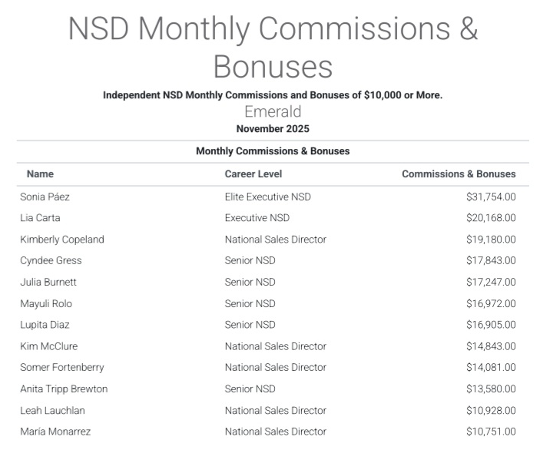Click on Mayuli Rolo's name
The image size is (540, 453).
click(46, 303)
